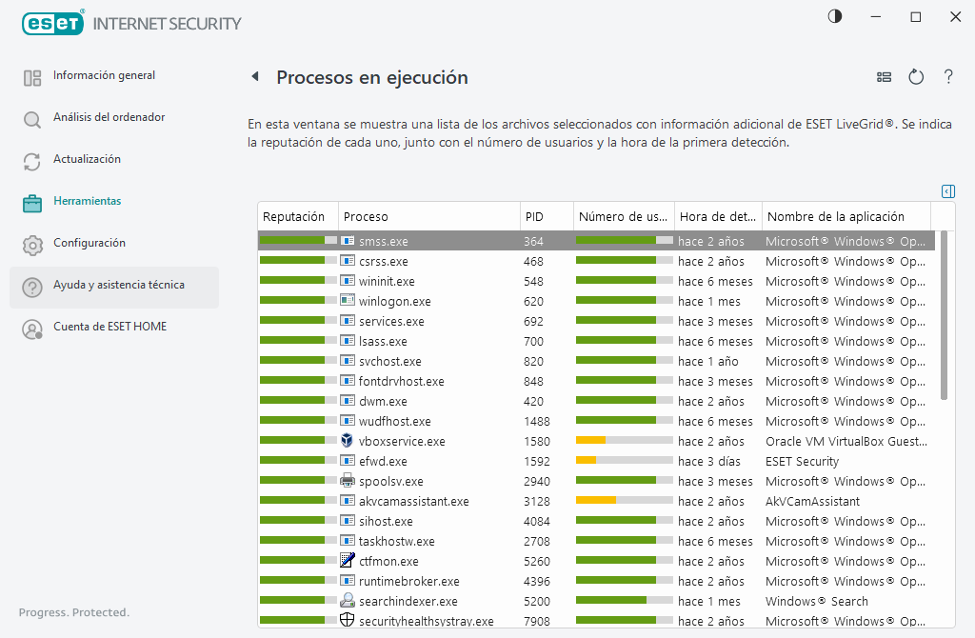
Task: Select Herramientas in the sidebar
Action: coord(87,201)
